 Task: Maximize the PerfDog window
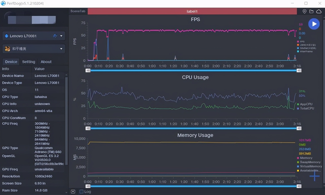306,3
